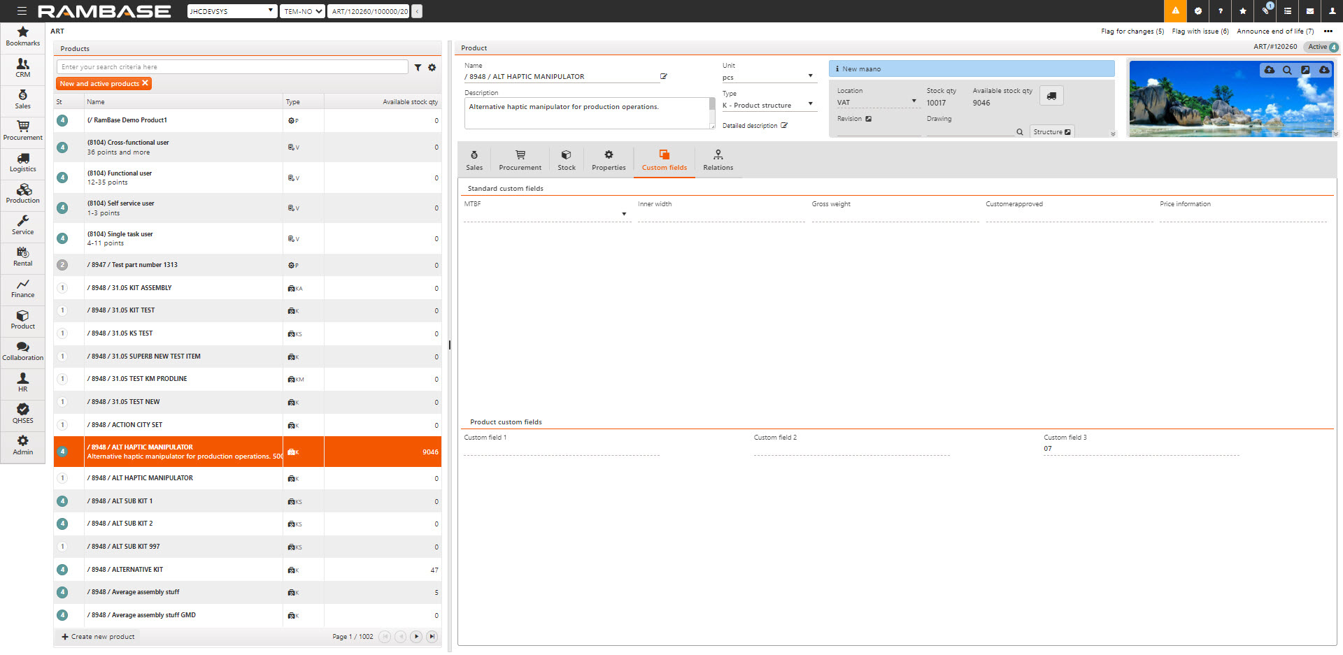Click the upload image cloud icon
The image size is (1343, 655).
coord(1269,70)
